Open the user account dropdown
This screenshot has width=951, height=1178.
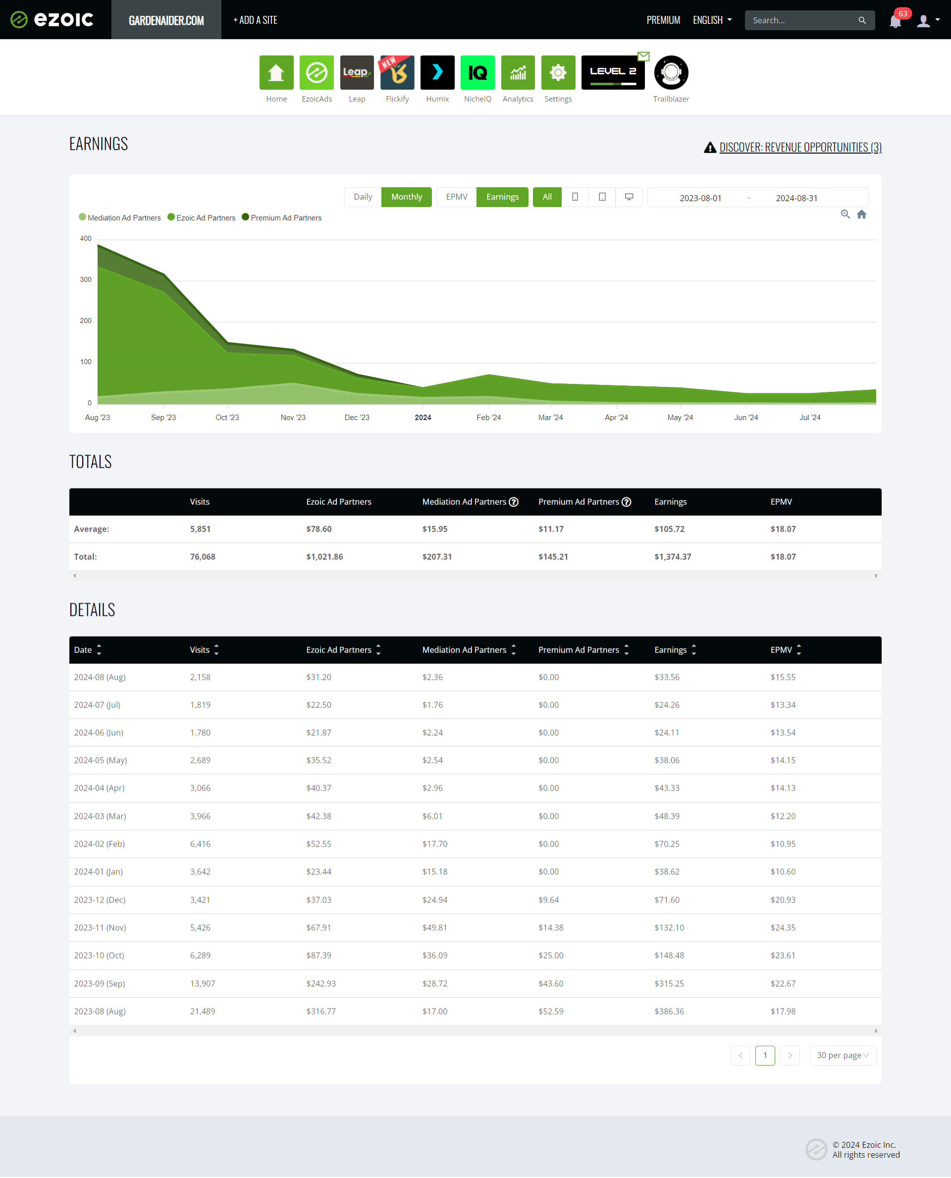pos(928,21)
